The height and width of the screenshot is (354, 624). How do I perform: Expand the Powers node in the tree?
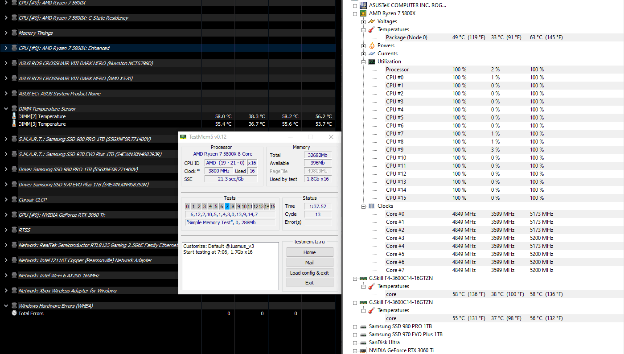click(364, 45)
